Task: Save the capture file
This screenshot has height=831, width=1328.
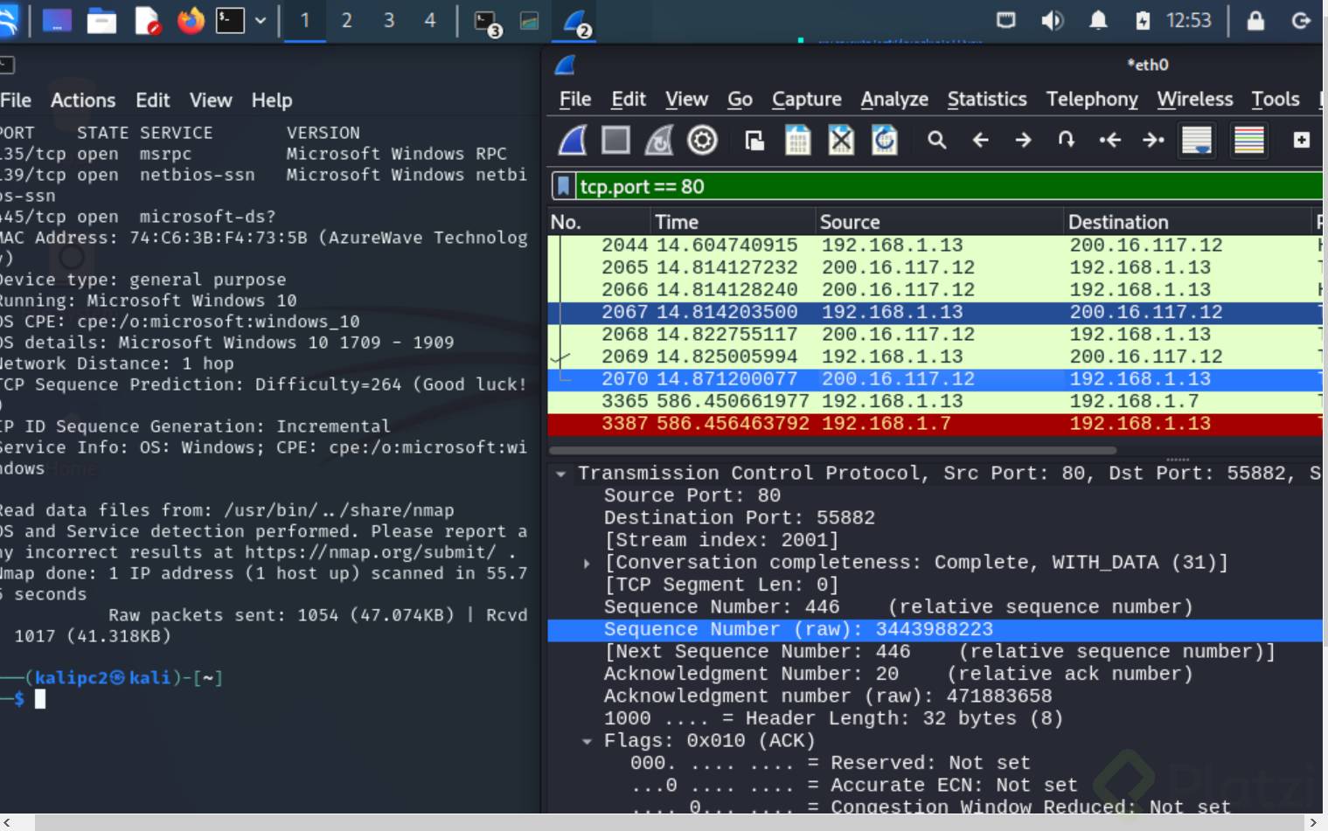Action: tap(797, 140)
